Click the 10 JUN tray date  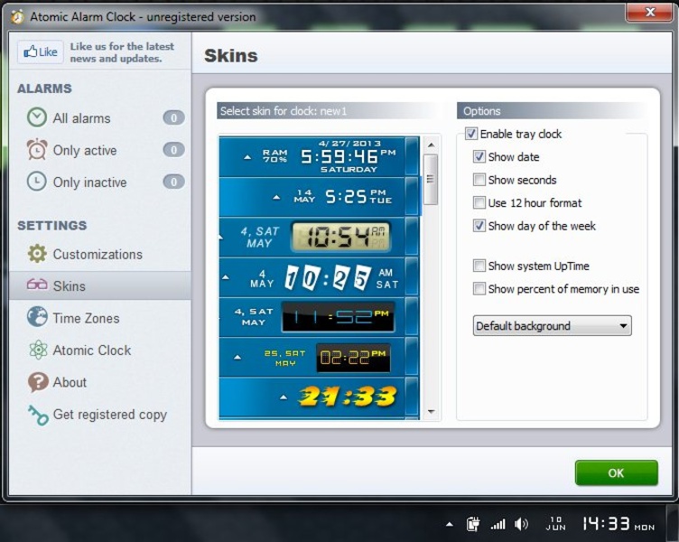[555, 523]
